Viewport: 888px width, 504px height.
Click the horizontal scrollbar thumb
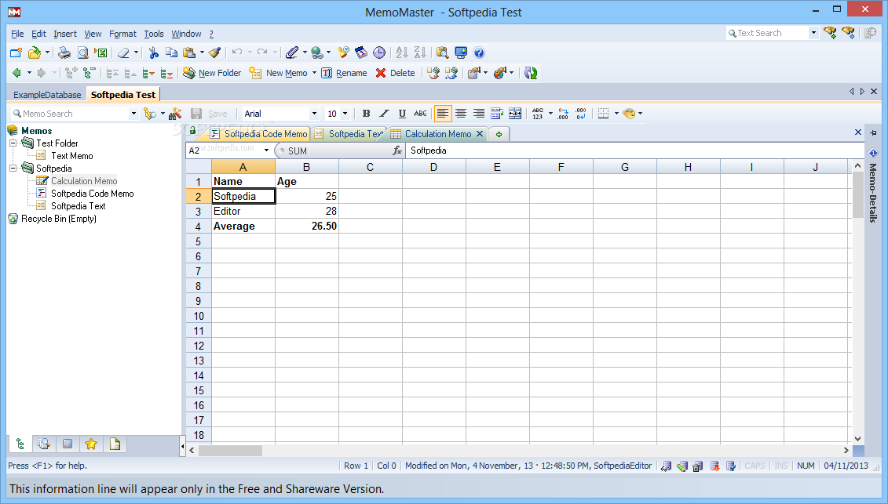(230, 450)
